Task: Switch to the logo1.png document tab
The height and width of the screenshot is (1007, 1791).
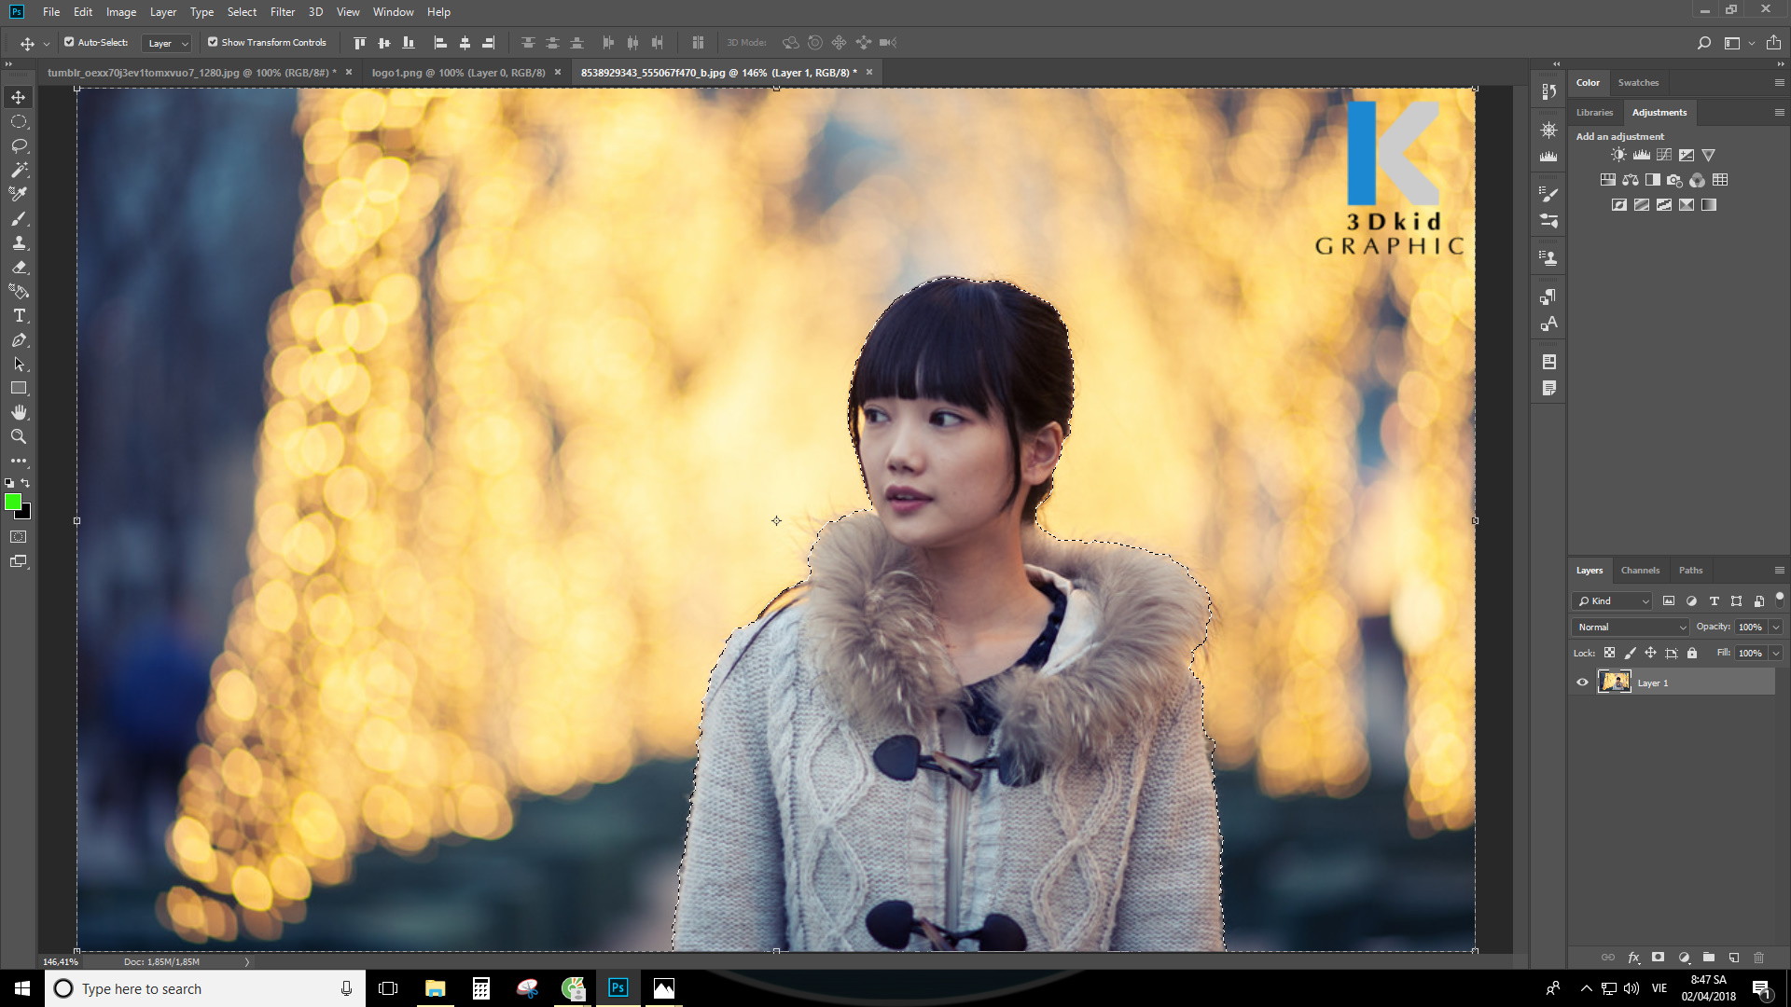Action: click(458, 73)
